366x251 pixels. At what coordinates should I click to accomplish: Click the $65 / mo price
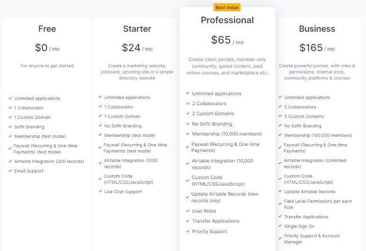click(x=227, y=40)
